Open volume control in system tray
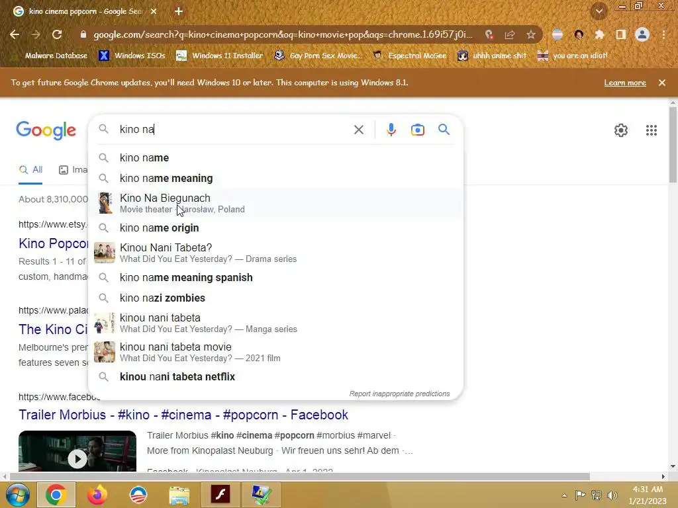 click(x=612, y=495)
